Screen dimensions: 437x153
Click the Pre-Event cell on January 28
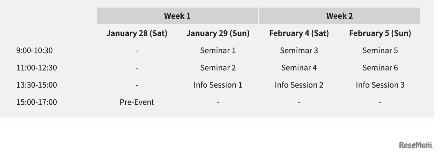137,102
